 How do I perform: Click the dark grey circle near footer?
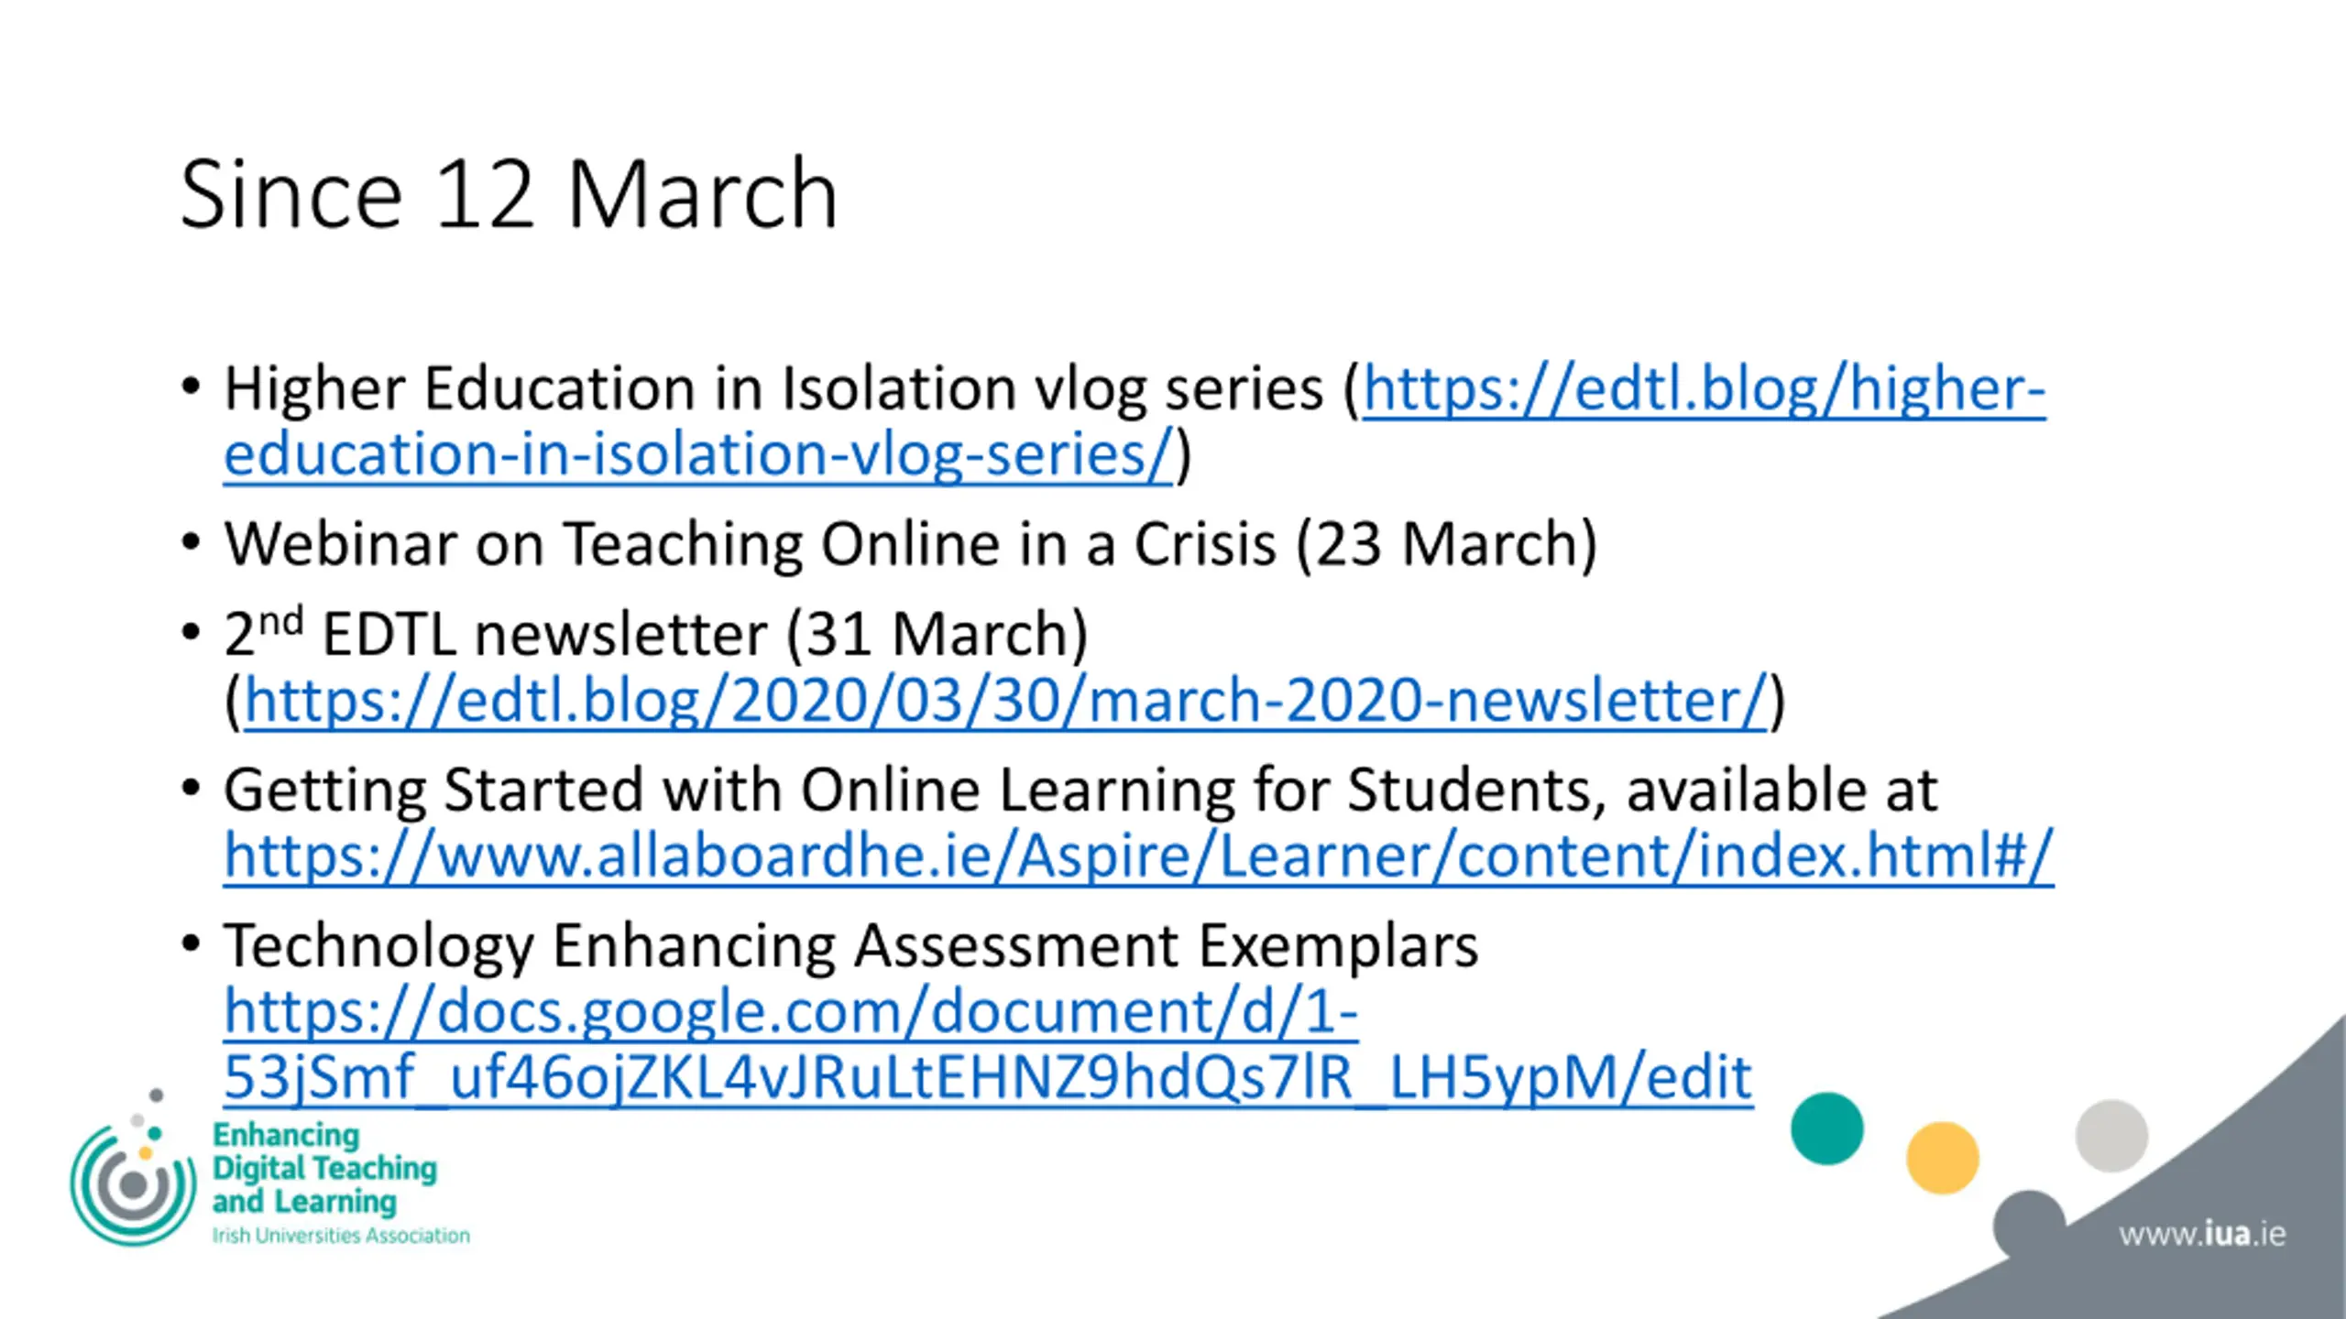click(x=2028, y=1226)
